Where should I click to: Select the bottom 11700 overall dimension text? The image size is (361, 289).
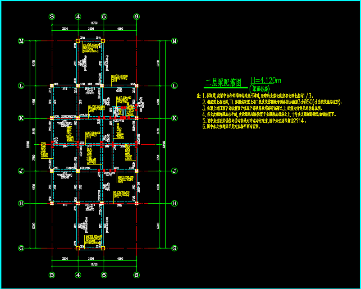coord(94,264)
